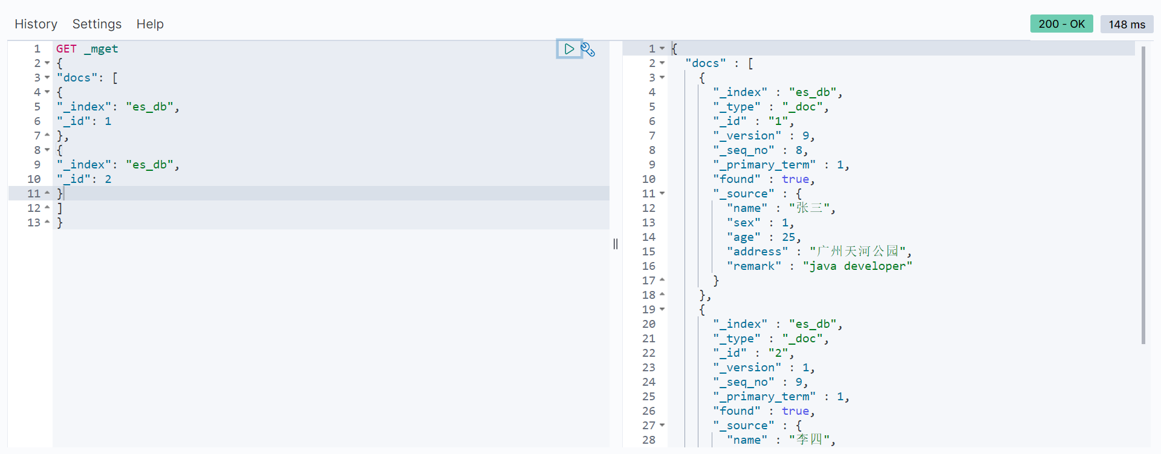The image size is (1161, 454).
Task: Click the "age" : 25 response line
Action: [x=764, y=237]
